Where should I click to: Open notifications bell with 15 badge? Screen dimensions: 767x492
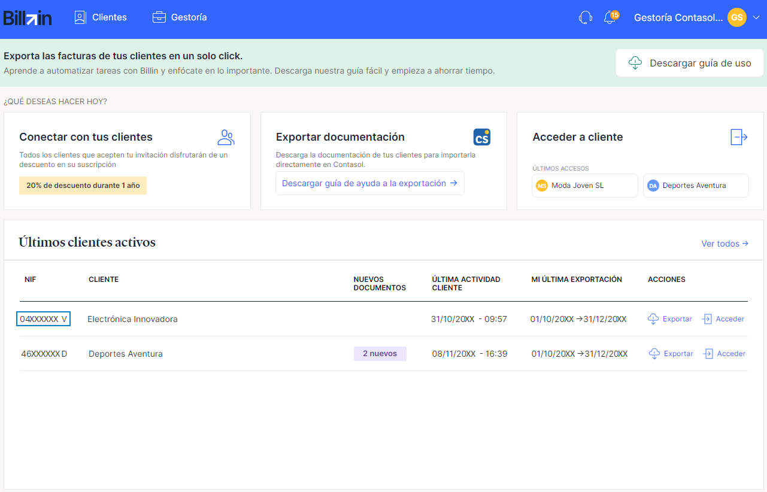[x=610, y=17]
